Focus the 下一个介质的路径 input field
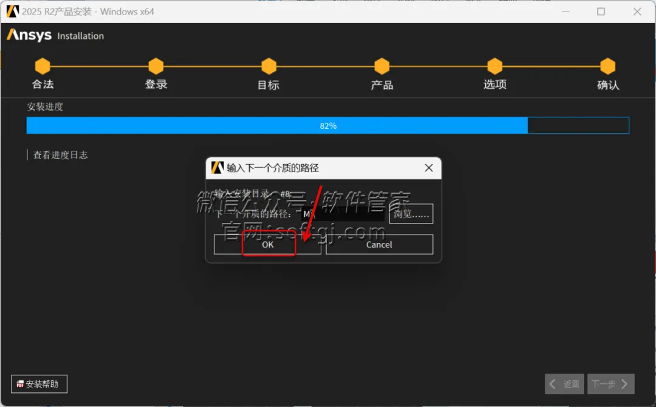The width and height of the screenshot is (656, 407). (x=343, y=214)
